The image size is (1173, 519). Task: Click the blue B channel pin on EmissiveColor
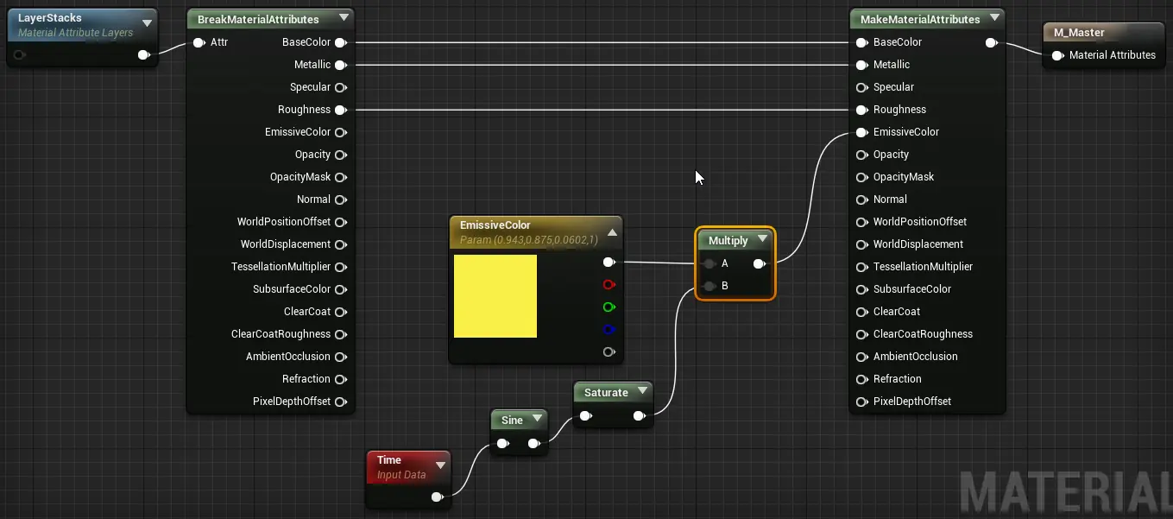click(x=609, y=329)
